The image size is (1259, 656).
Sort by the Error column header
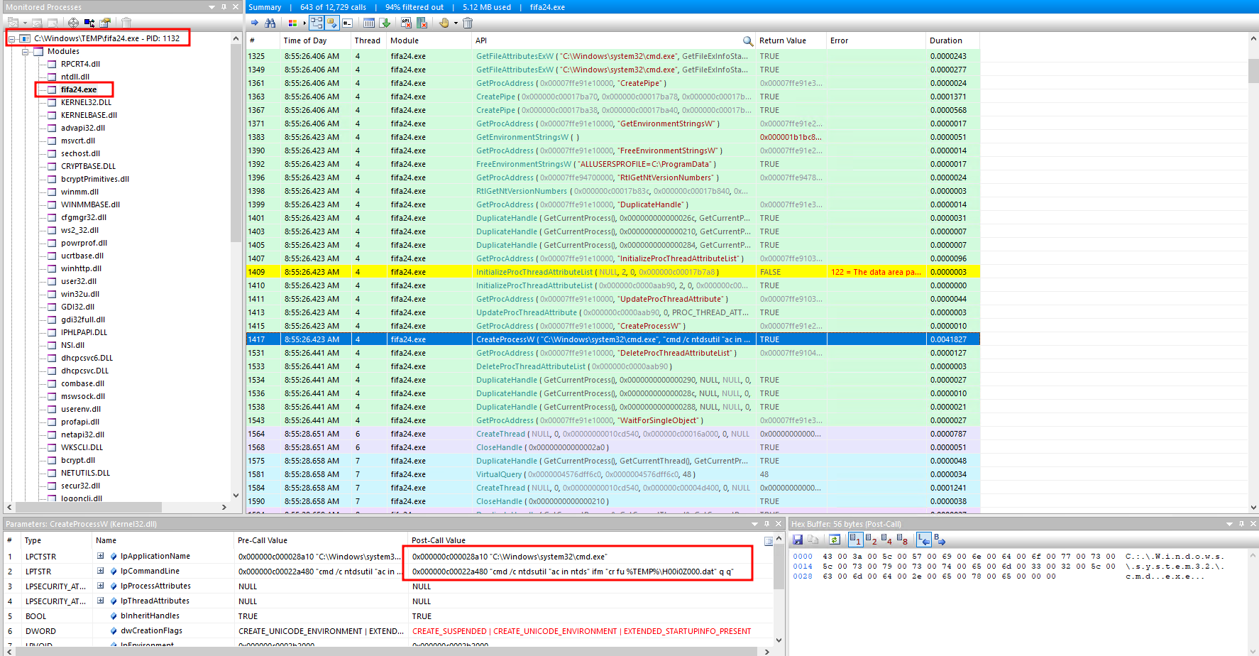[876, 41]
